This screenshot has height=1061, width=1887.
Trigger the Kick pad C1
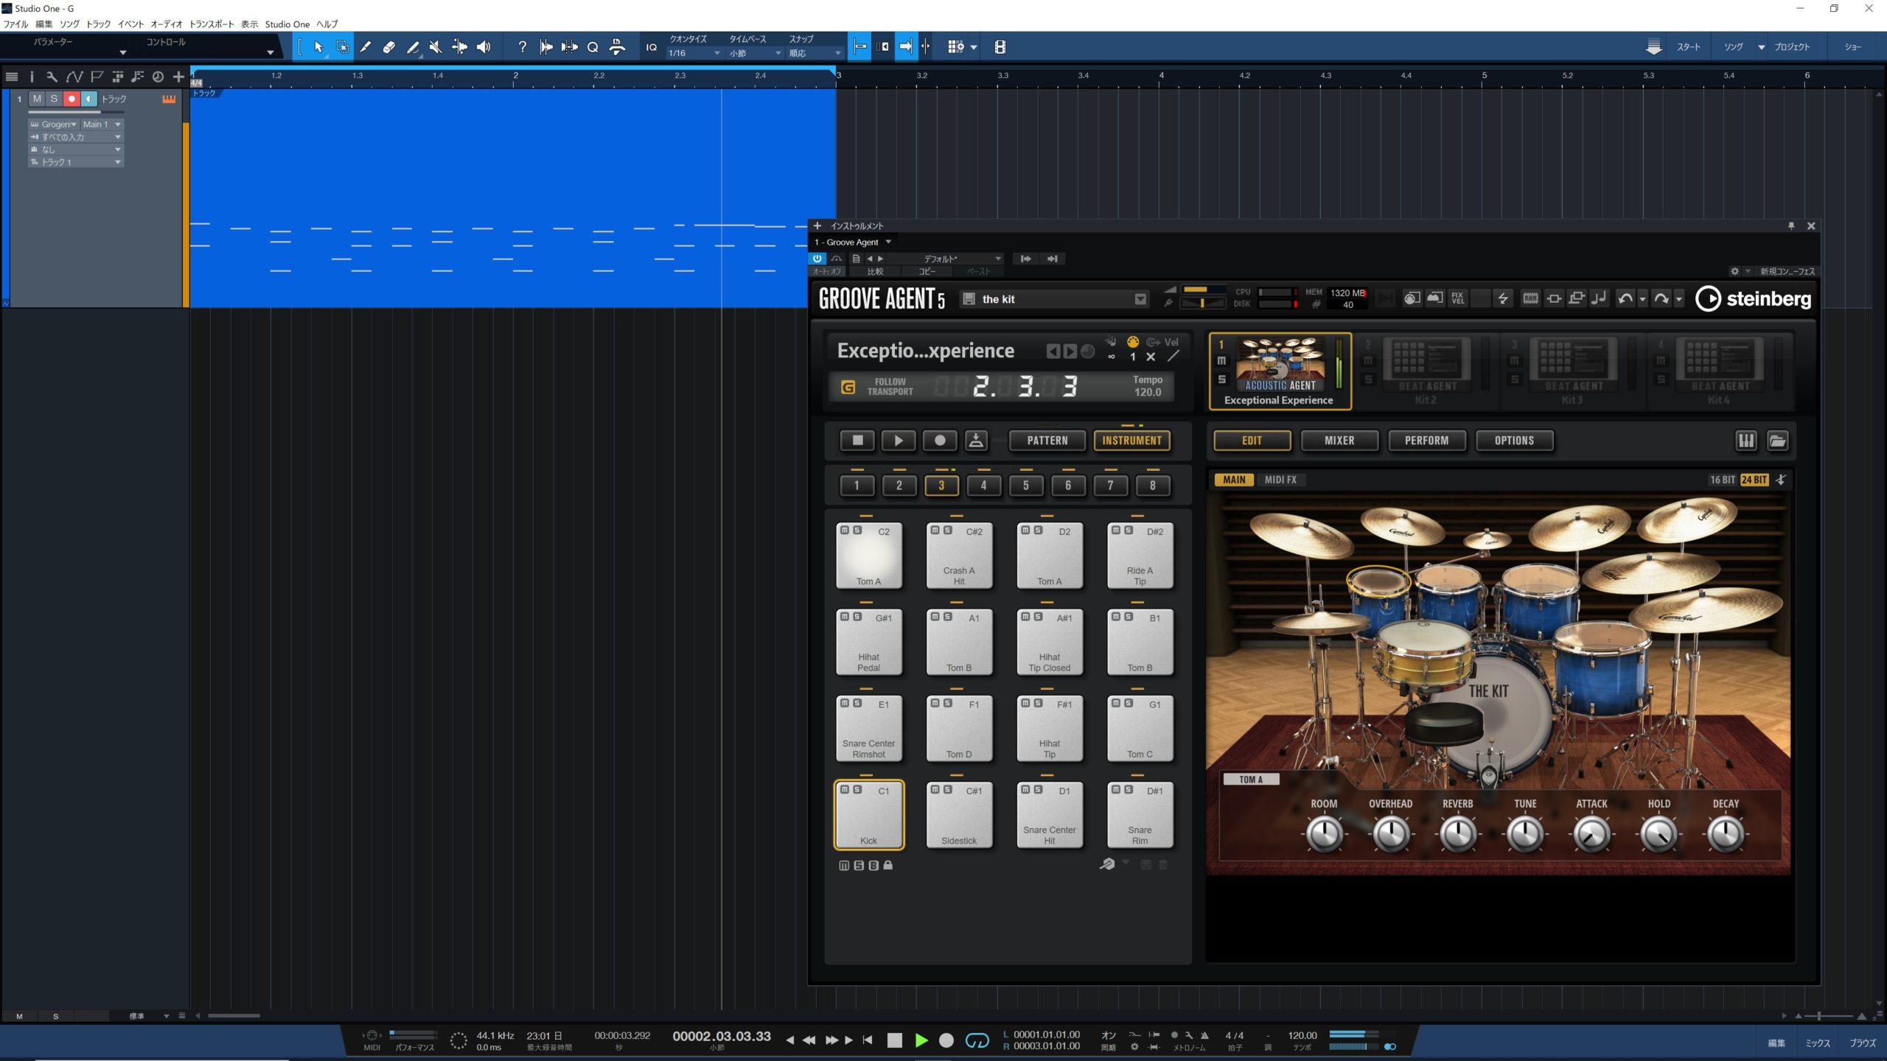click(868, 815)
